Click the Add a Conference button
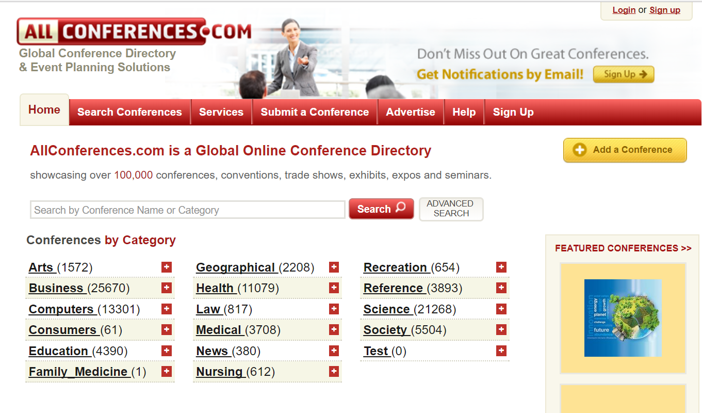Image resolution: width=702 pixels, height=413 pixels. (625, 150)
